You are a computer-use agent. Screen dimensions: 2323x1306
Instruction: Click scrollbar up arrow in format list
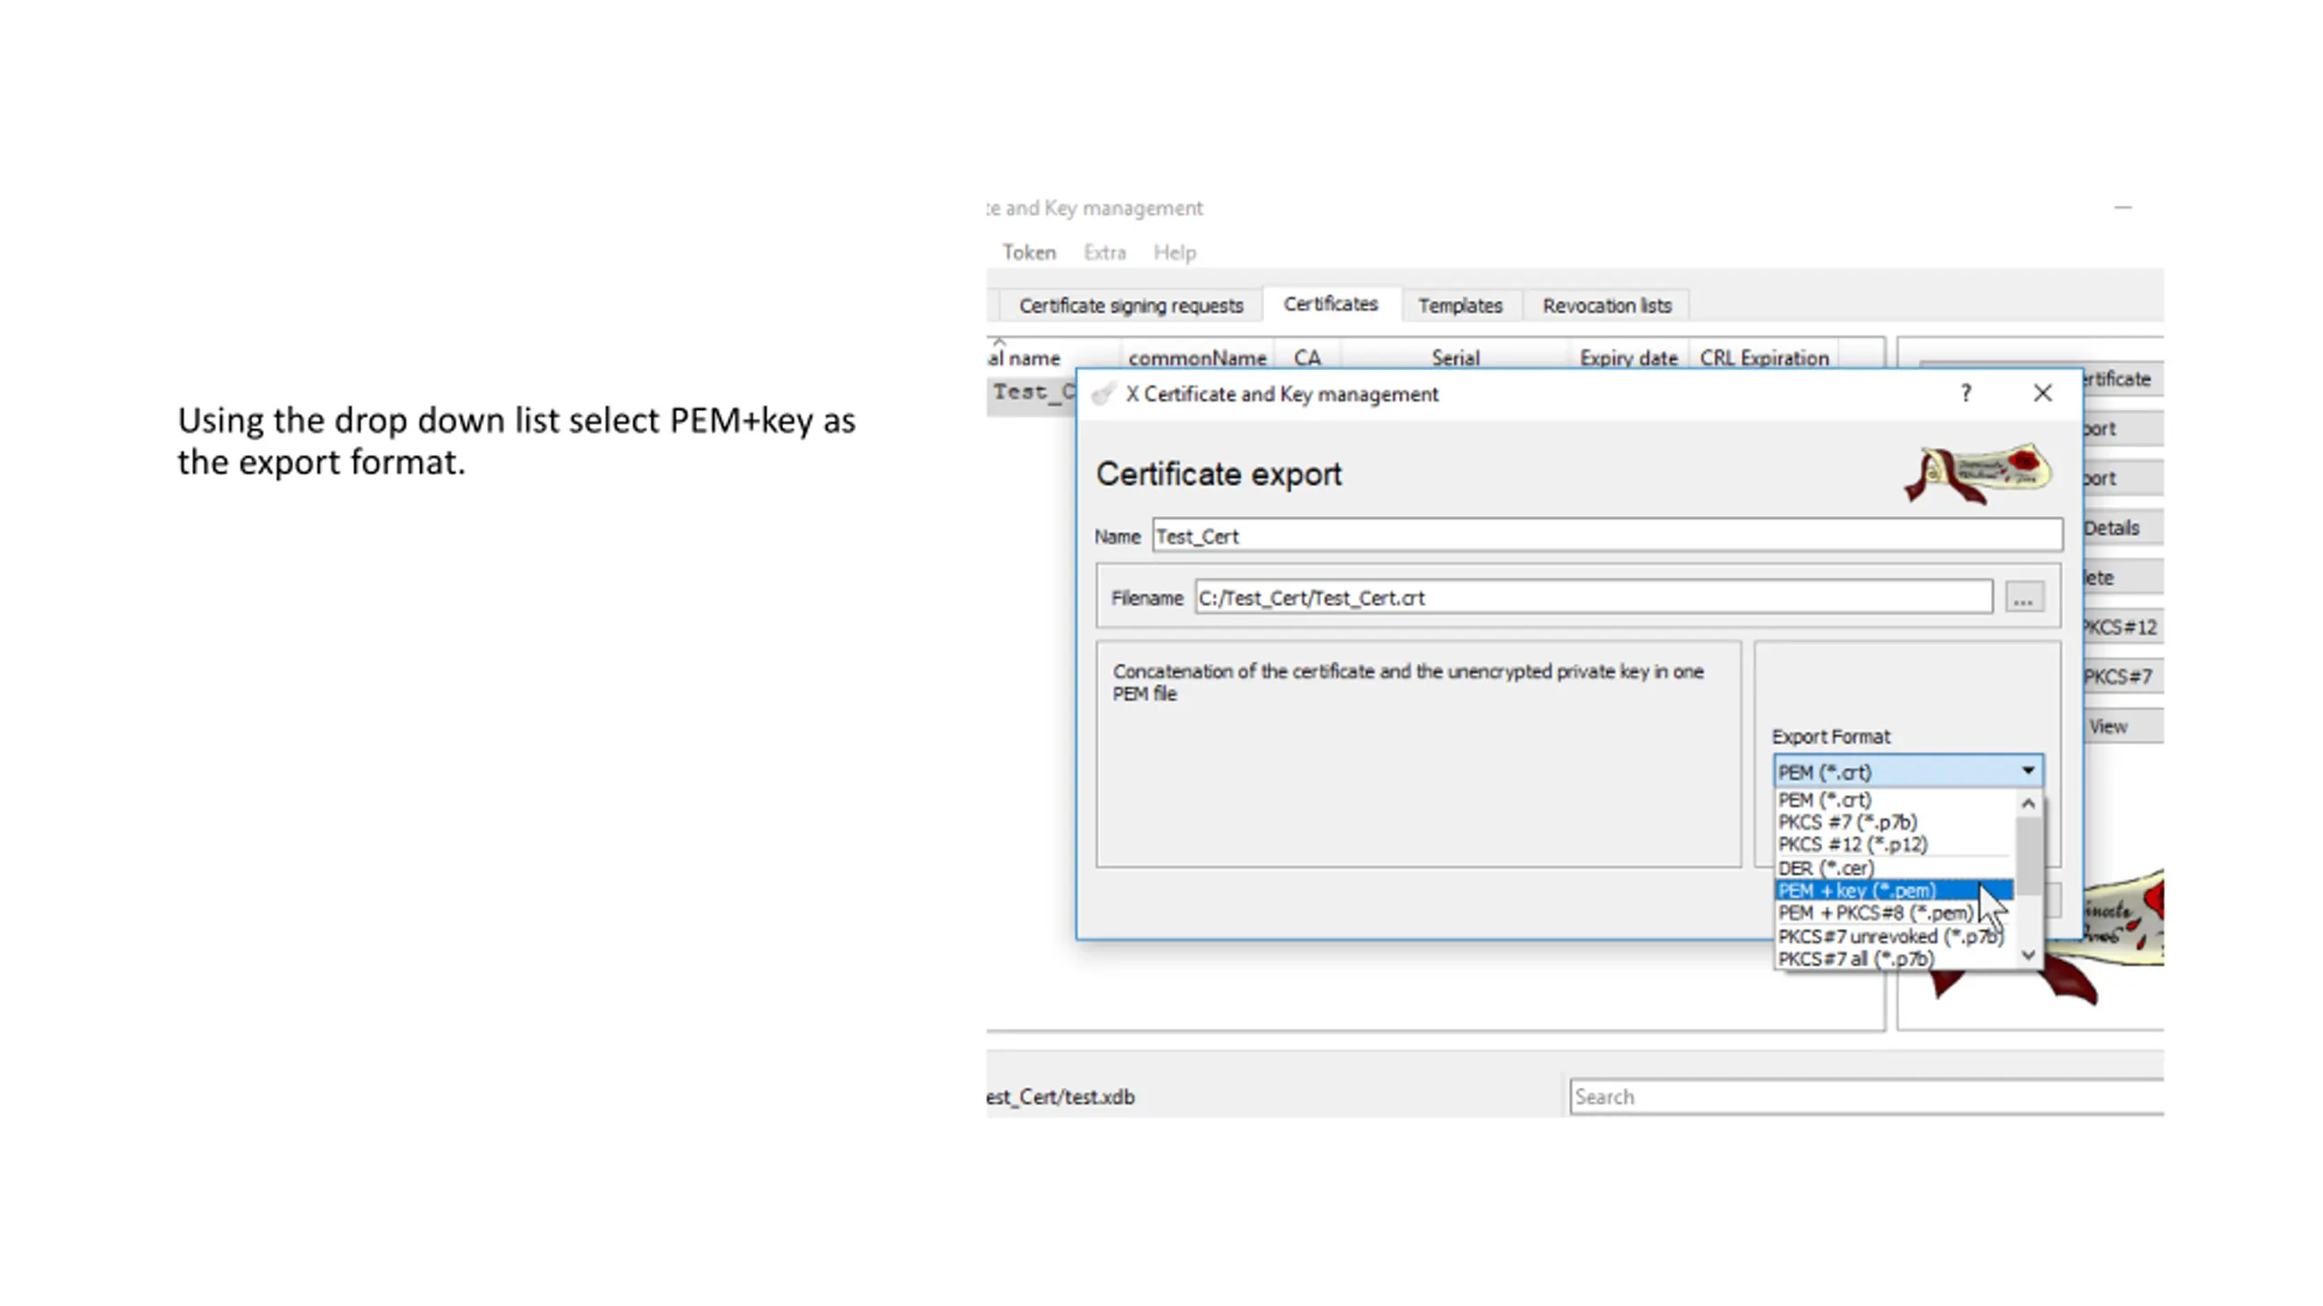tap(2029, 804)
